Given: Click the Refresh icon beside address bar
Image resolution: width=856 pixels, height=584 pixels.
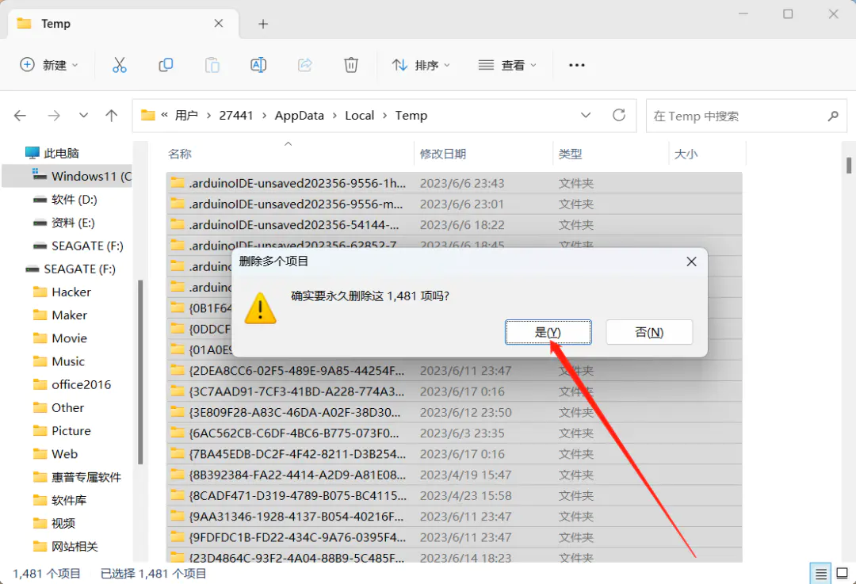Looking at the screenshot, I should click(x=619, y=115).
